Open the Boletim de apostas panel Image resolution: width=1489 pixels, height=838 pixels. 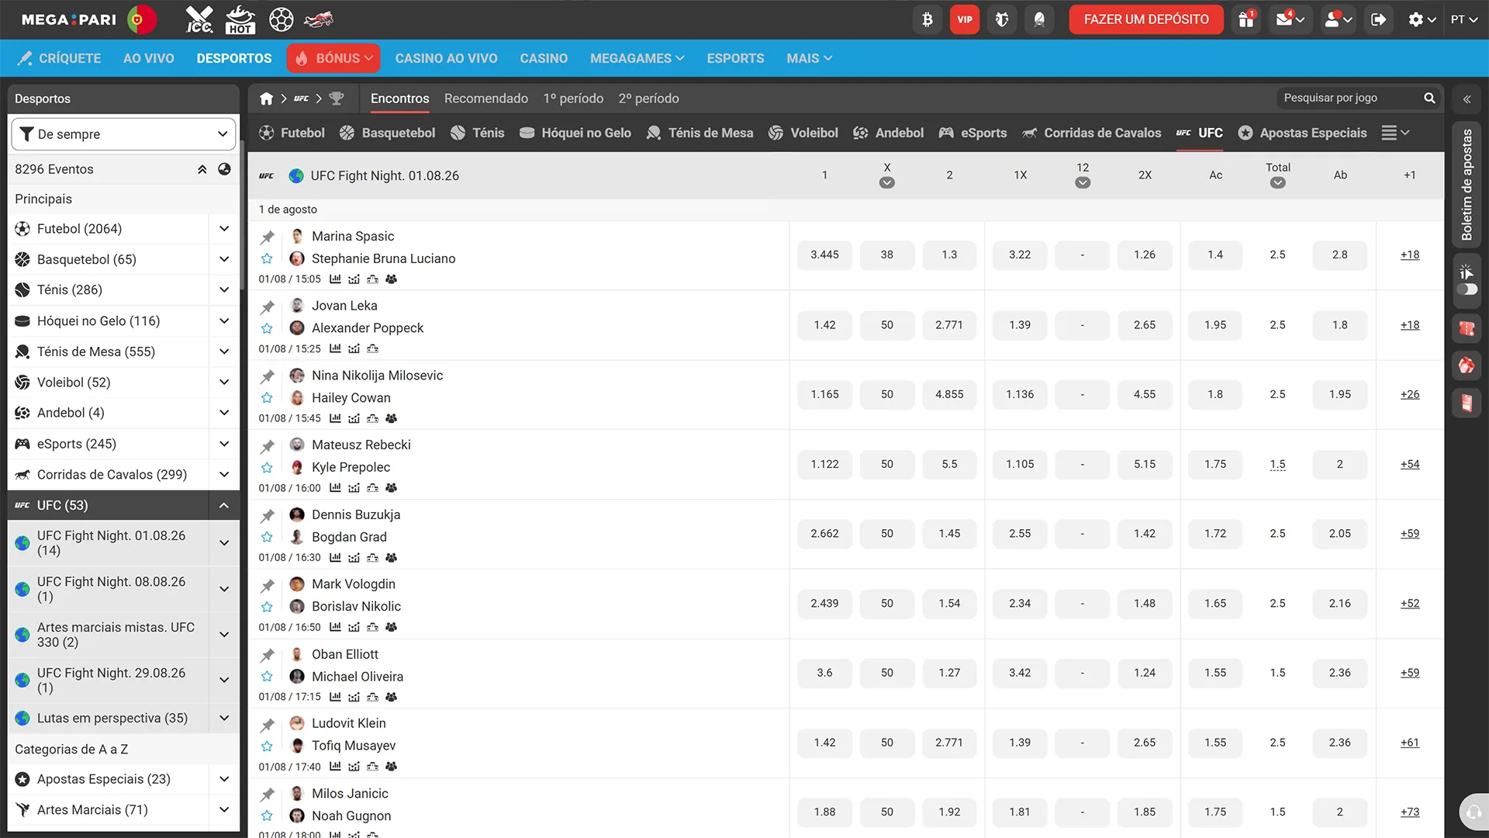coord(1467,185)
